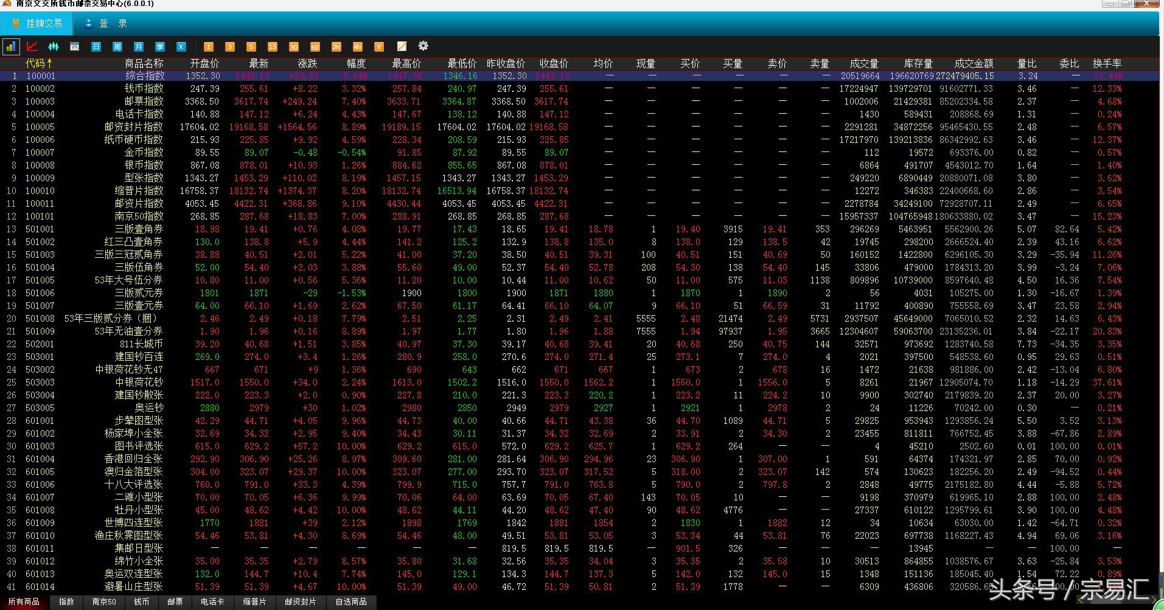
Task: Open the notepad edit icon
Action: click(402, 46)
